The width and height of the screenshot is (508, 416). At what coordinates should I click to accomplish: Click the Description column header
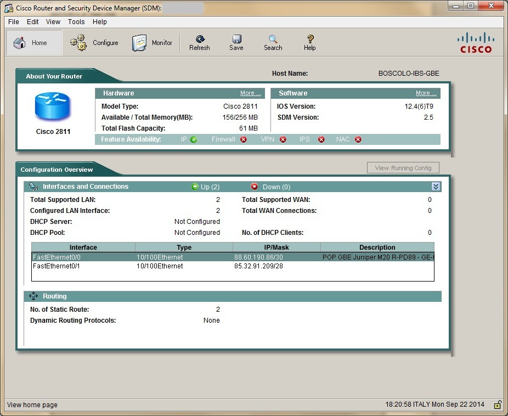click(377, 248)
